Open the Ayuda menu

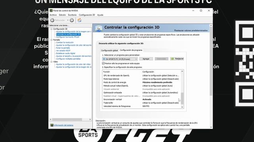100,15
